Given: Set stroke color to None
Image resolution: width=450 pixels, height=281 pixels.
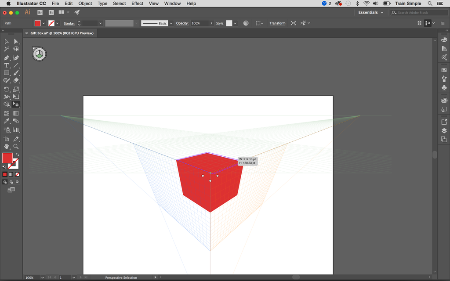Looking at the screenshot, I should click(16, 174).
